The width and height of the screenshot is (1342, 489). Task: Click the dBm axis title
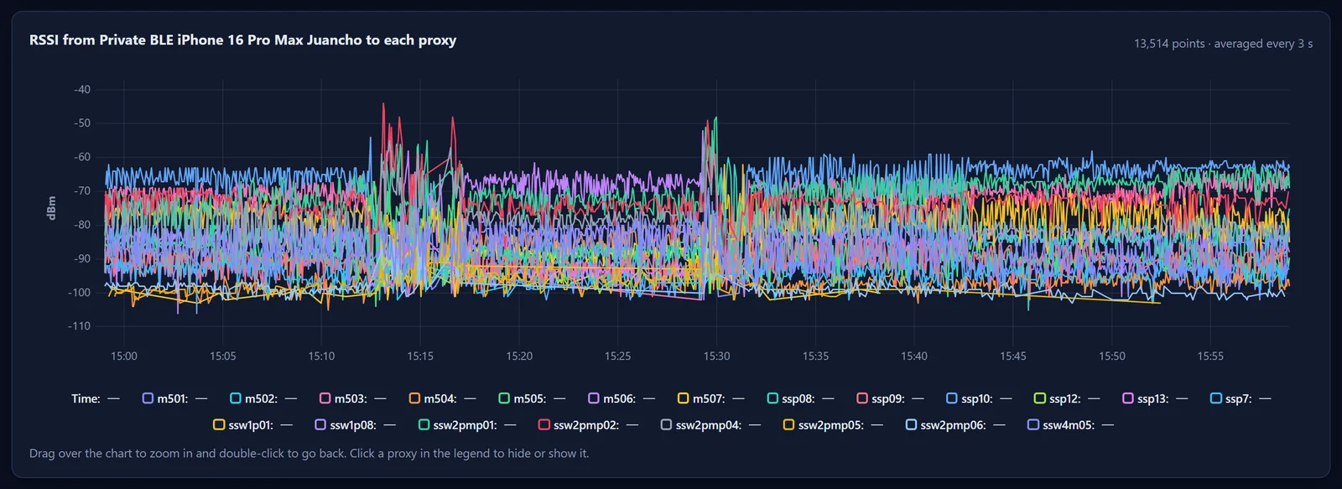point(51,208)
